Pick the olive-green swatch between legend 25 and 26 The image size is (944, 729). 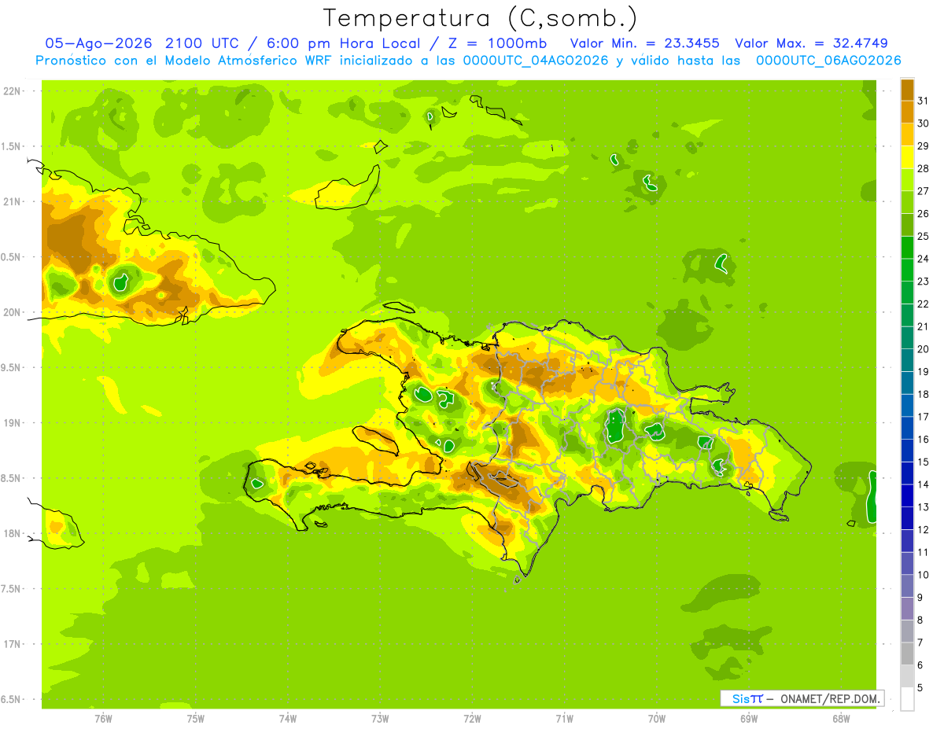(907, 225)
